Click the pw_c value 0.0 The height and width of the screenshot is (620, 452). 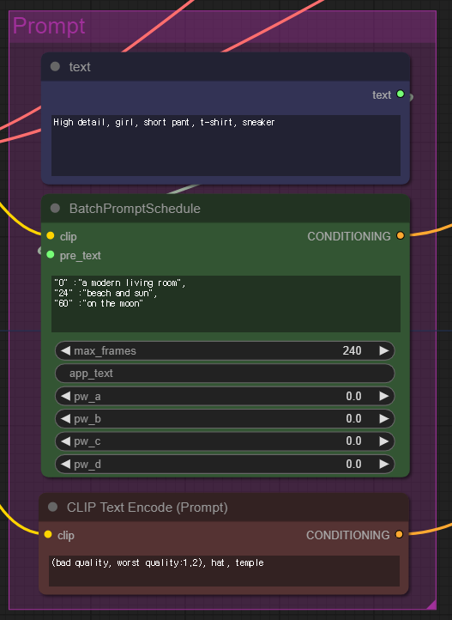tap(353, 441)
